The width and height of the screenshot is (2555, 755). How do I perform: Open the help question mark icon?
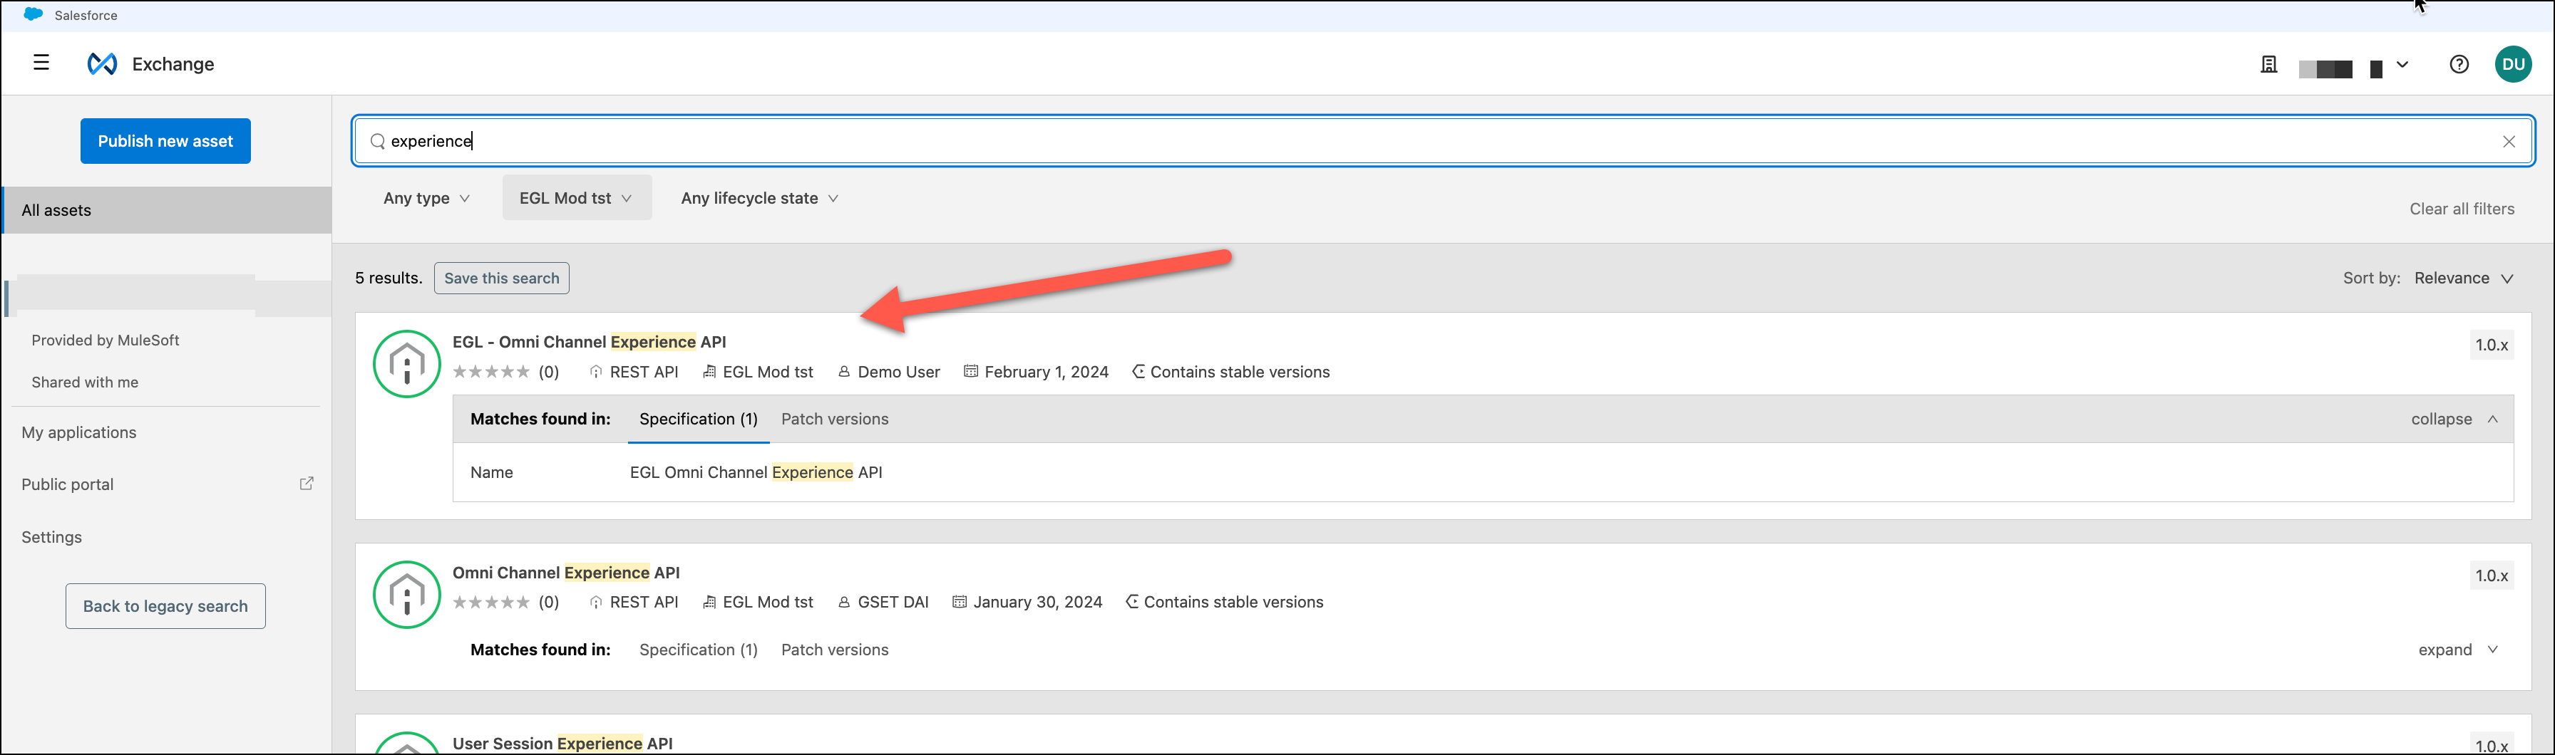click(x=2459, y=64)
